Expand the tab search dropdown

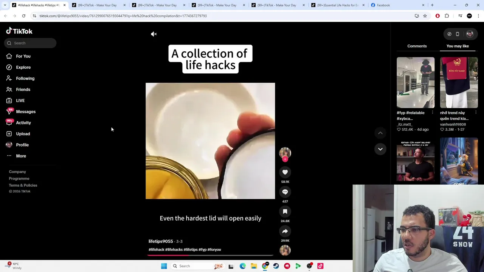pos(5,5)
